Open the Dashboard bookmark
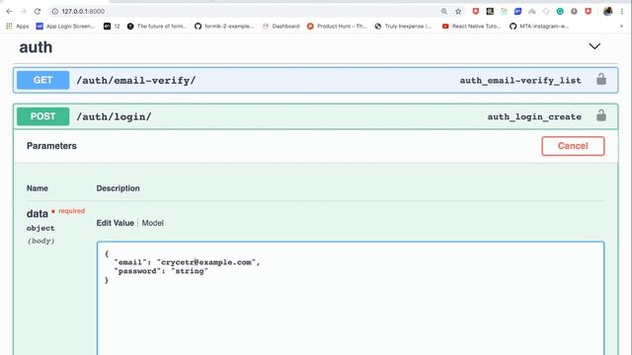632x355 pixels. point(280,27)
